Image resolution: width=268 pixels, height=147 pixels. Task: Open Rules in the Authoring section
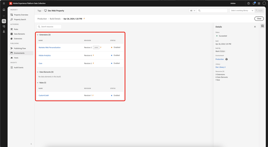pos(16,29)
